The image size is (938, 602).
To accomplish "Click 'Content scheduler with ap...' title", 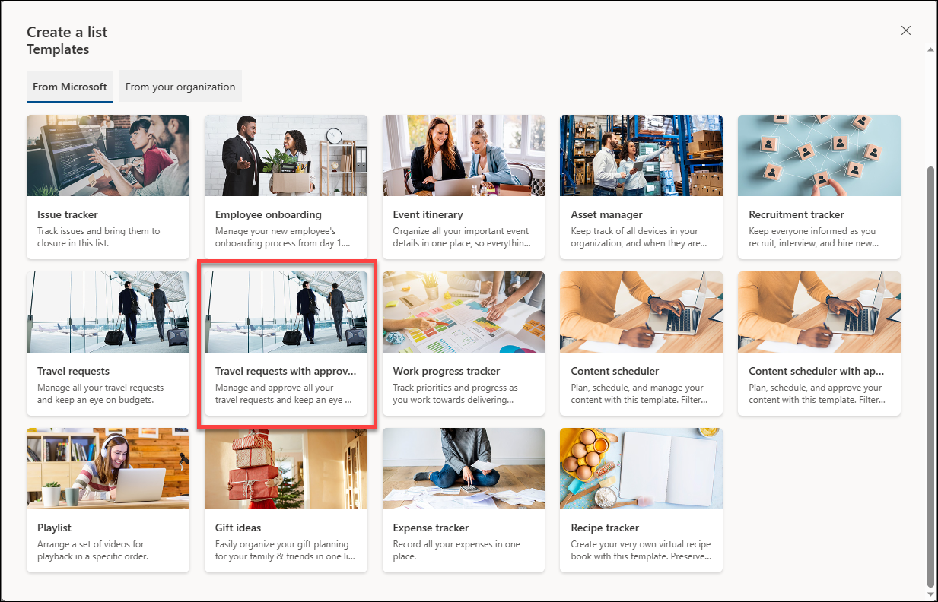I will pos(817,371).
